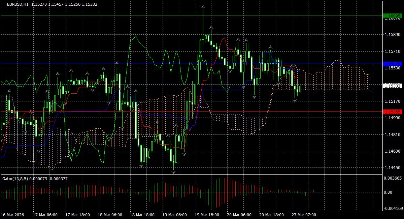Click the 23 Mar 07:00 time label
Screen dimensions: 404x219
(304, 215)
